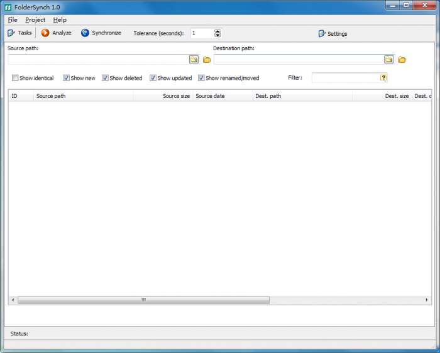Screen dimensions: 440x353
Task: Click the Destination path input field
Action: click(299, 60)
